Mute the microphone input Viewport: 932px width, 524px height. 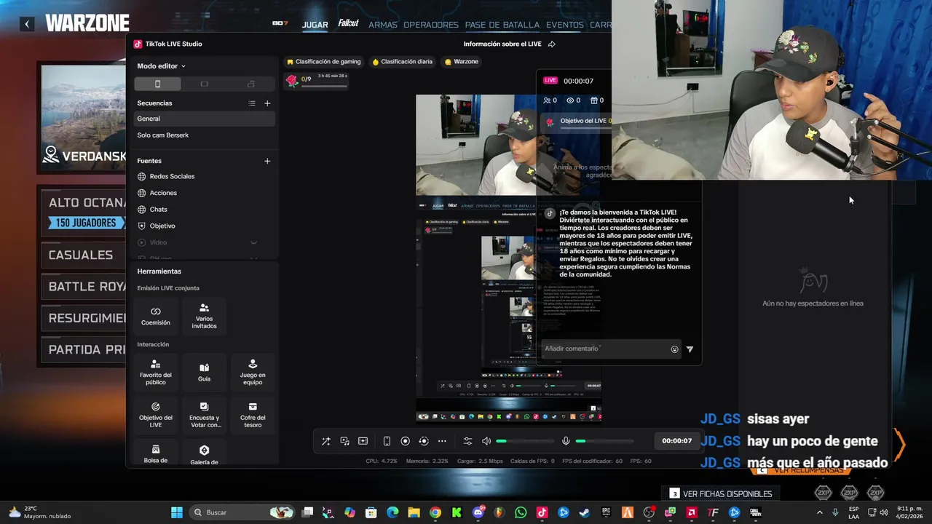(566, 441)
